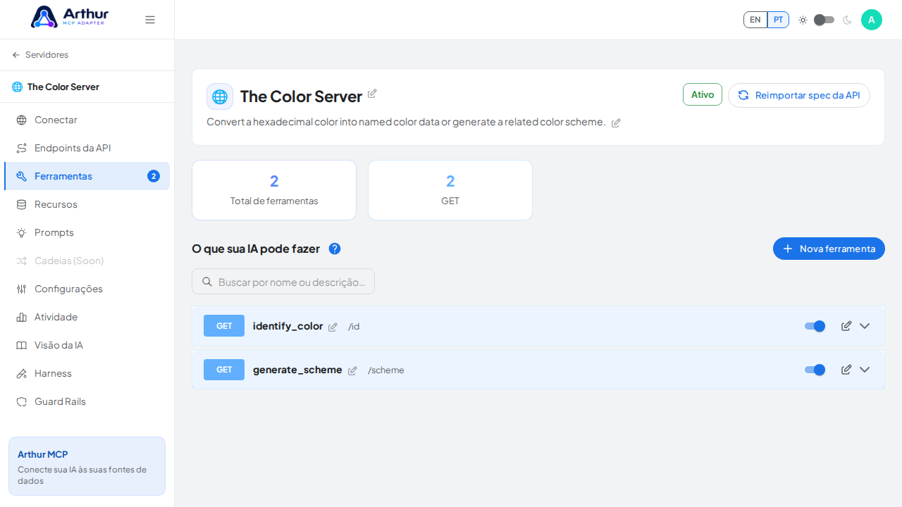Click the /scheme path text
The width and height of the screenshot is (902, 507).
386,370
